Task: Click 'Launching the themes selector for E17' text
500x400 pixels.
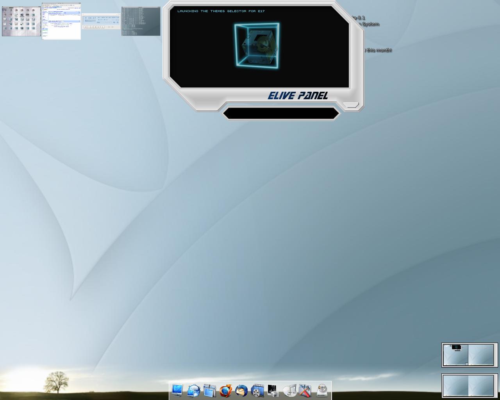Action: tap(221, 11)
